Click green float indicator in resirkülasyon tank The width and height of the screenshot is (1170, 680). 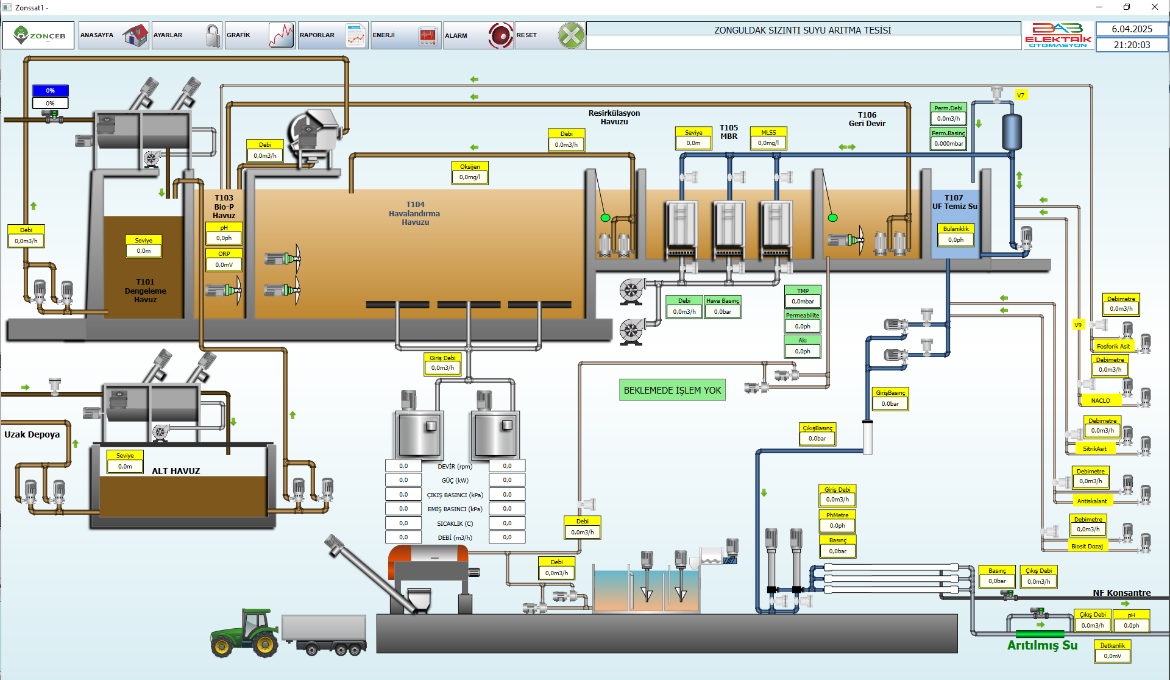[x=605, y=218]
